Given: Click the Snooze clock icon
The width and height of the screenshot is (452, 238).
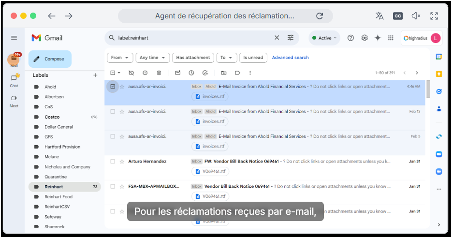Looking at the screenshot, I should (191, 73).
